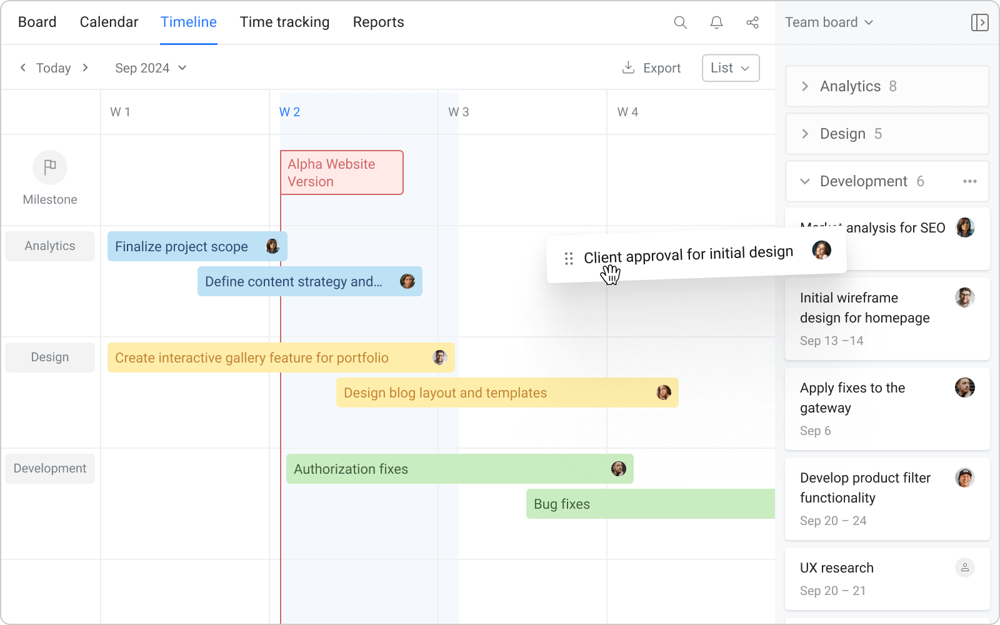This screenshot has height=625, width=1000.
Task: Open the search icon
Action: tap(680, 22)
